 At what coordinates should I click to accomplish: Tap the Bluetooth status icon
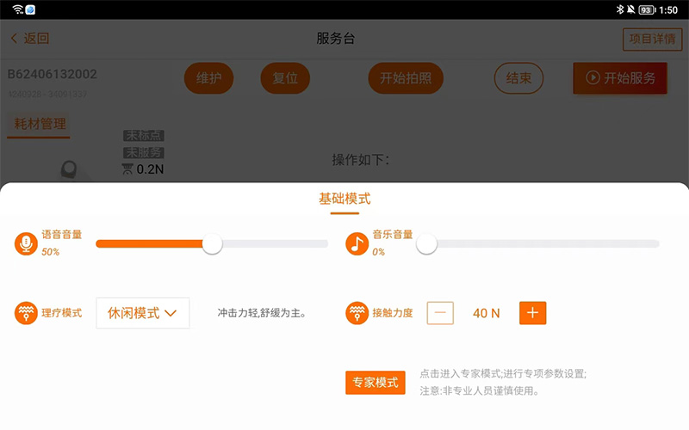pos(618,9)
